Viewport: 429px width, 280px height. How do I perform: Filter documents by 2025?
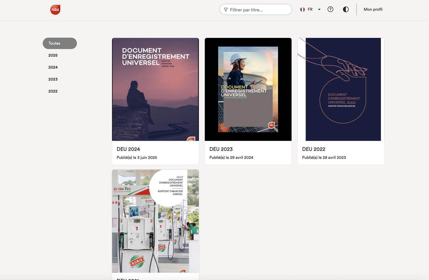[x=53, y=55]
